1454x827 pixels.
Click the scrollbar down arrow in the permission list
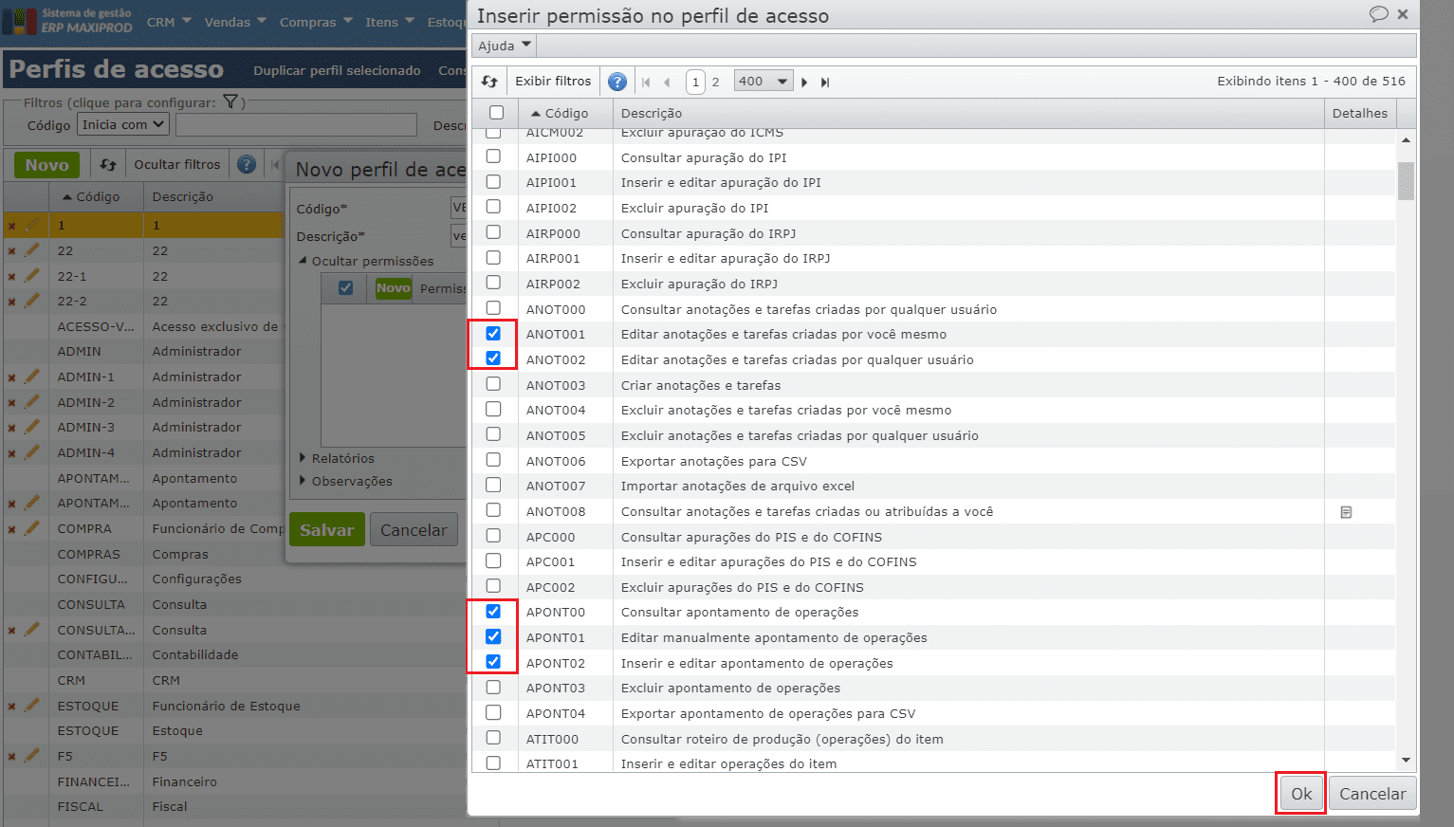pos(1406,761)
